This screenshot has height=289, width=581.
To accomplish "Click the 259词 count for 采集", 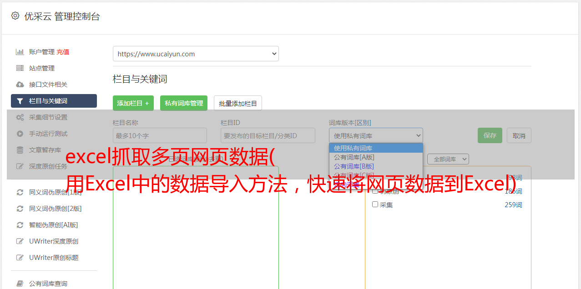I will 513,205.
